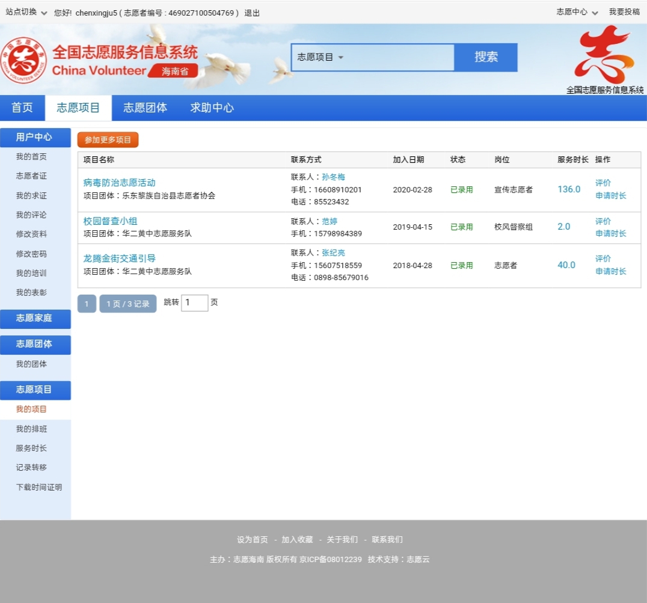Screen dimensions: 647x603
Task: Click the China Volunteer Service round logo
Action: (23, 60)
